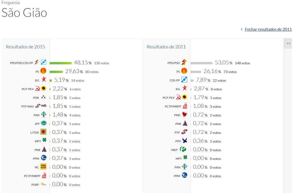This screenshot has width=298, height=193.
Task: Click the CDS-PP logo in 2011 results
Action: [x=184, y=80]
